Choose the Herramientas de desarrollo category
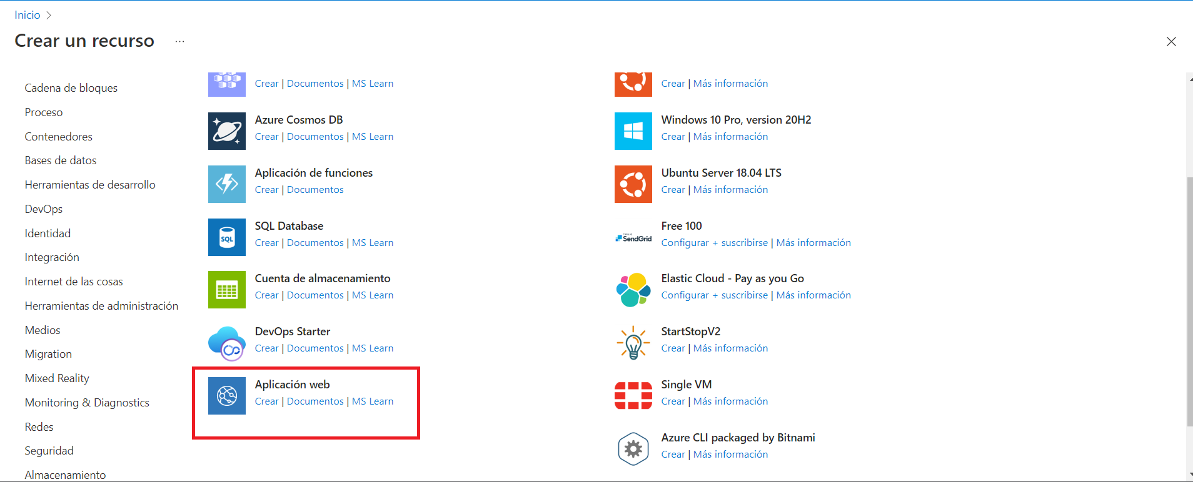 [x=90, y=185]
